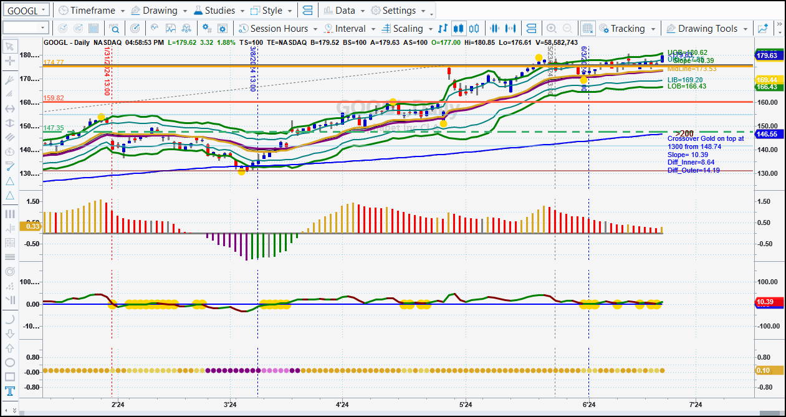Screen dimensions: 786x417
Task: Switch chart to OHLC bar style
Action: click(x=443, y=28)
